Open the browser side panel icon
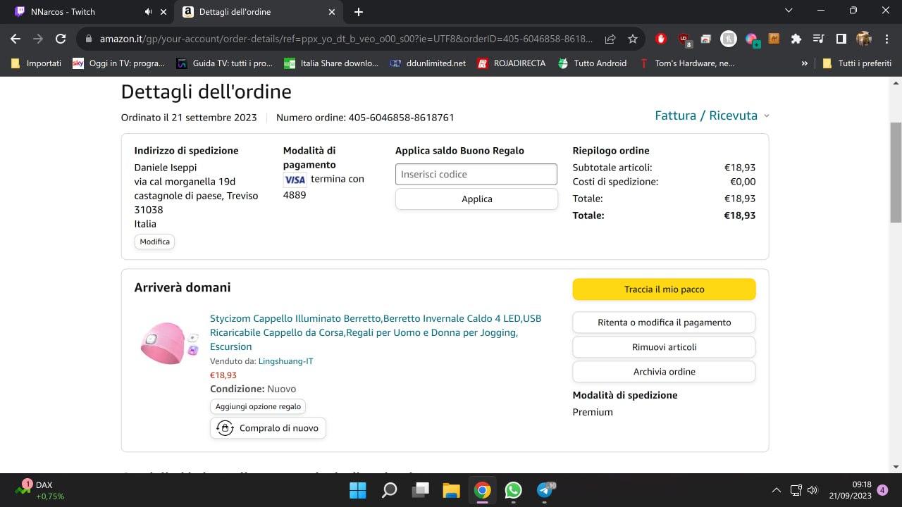 coord(841,39)
